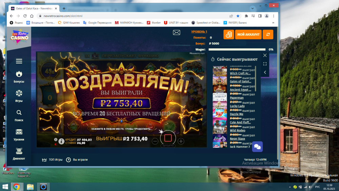
Task: Open the Wild Rodeo winner link
Action: pyautogui.click(x=237, y=131)
